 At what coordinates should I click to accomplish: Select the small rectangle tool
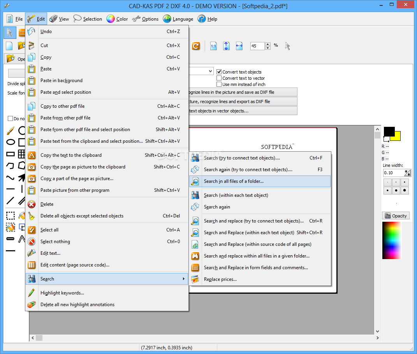11,154
